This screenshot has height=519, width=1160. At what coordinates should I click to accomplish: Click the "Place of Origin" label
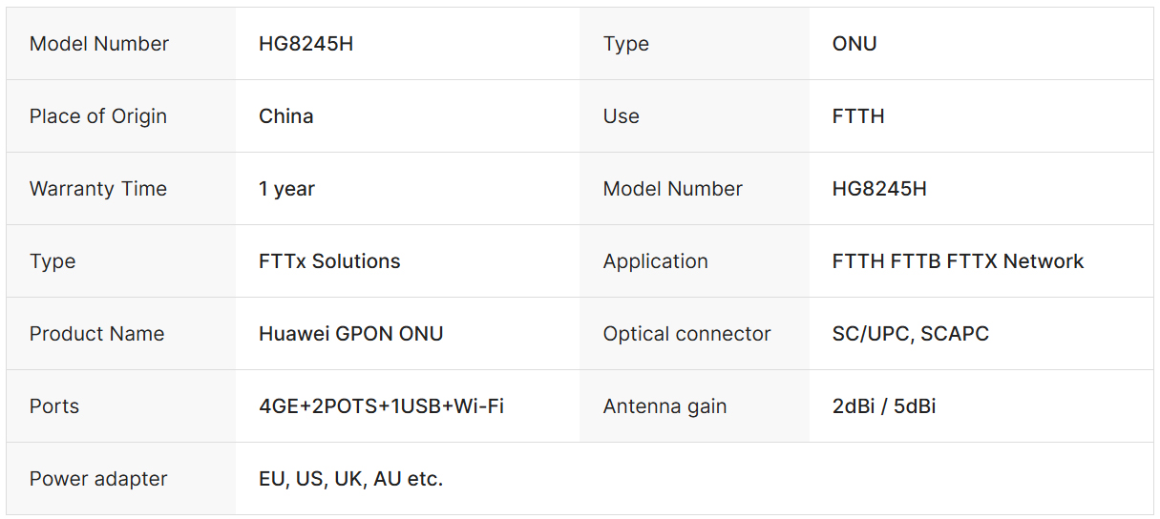click(x=98, y=116)
